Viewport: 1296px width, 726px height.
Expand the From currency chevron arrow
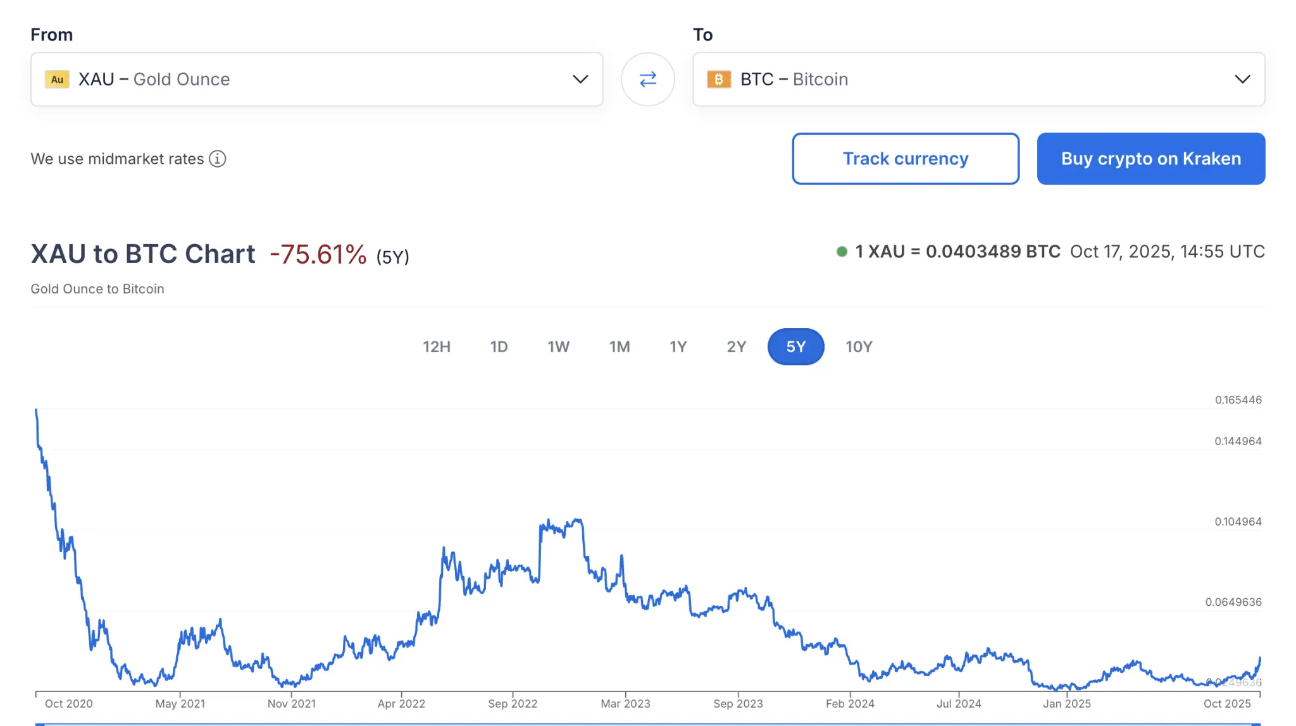580,79
